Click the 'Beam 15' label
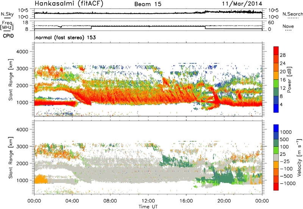The image size is (303, 209). [x=148, y=4]
